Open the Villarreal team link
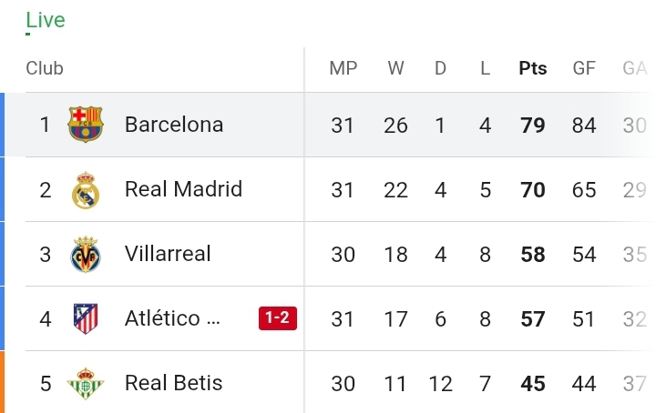This screenshot has width=656, height=413. 168,254
